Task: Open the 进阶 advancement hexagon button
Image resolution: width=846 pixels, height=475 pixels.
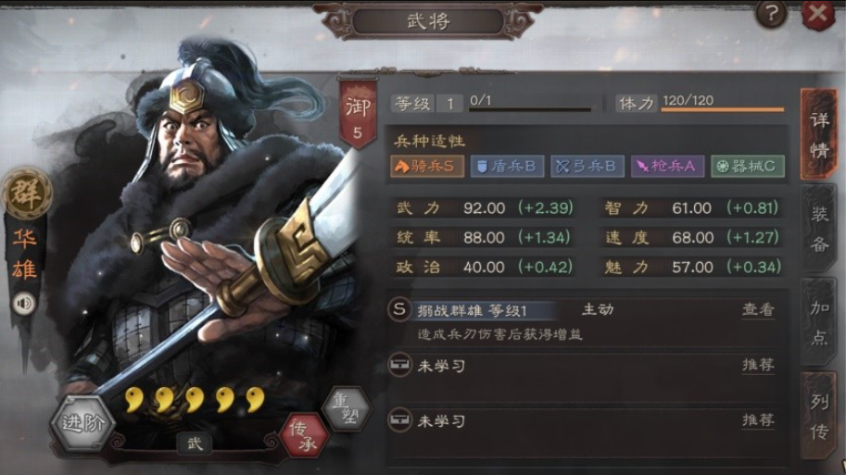Action: pyautogui.click(x=82, y=423)
